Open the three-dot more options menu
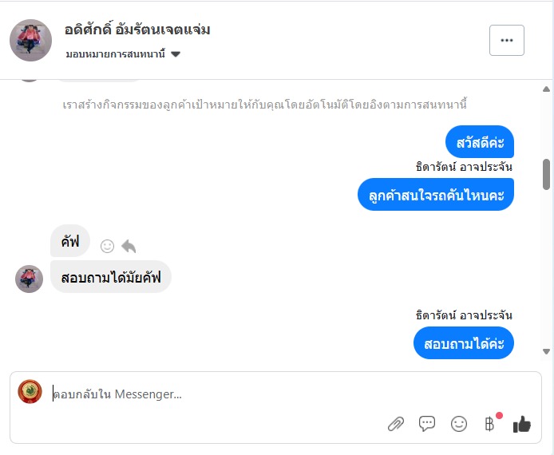 pyautogui.click(x=507, y=40)
